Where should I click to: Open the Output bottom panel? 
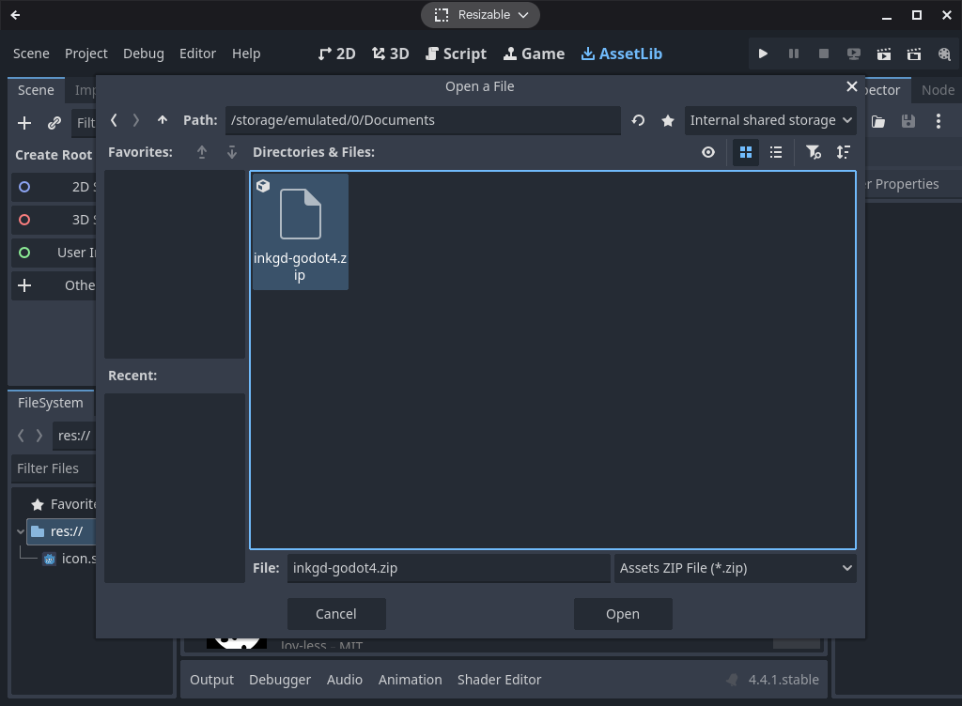pos(211,680)
